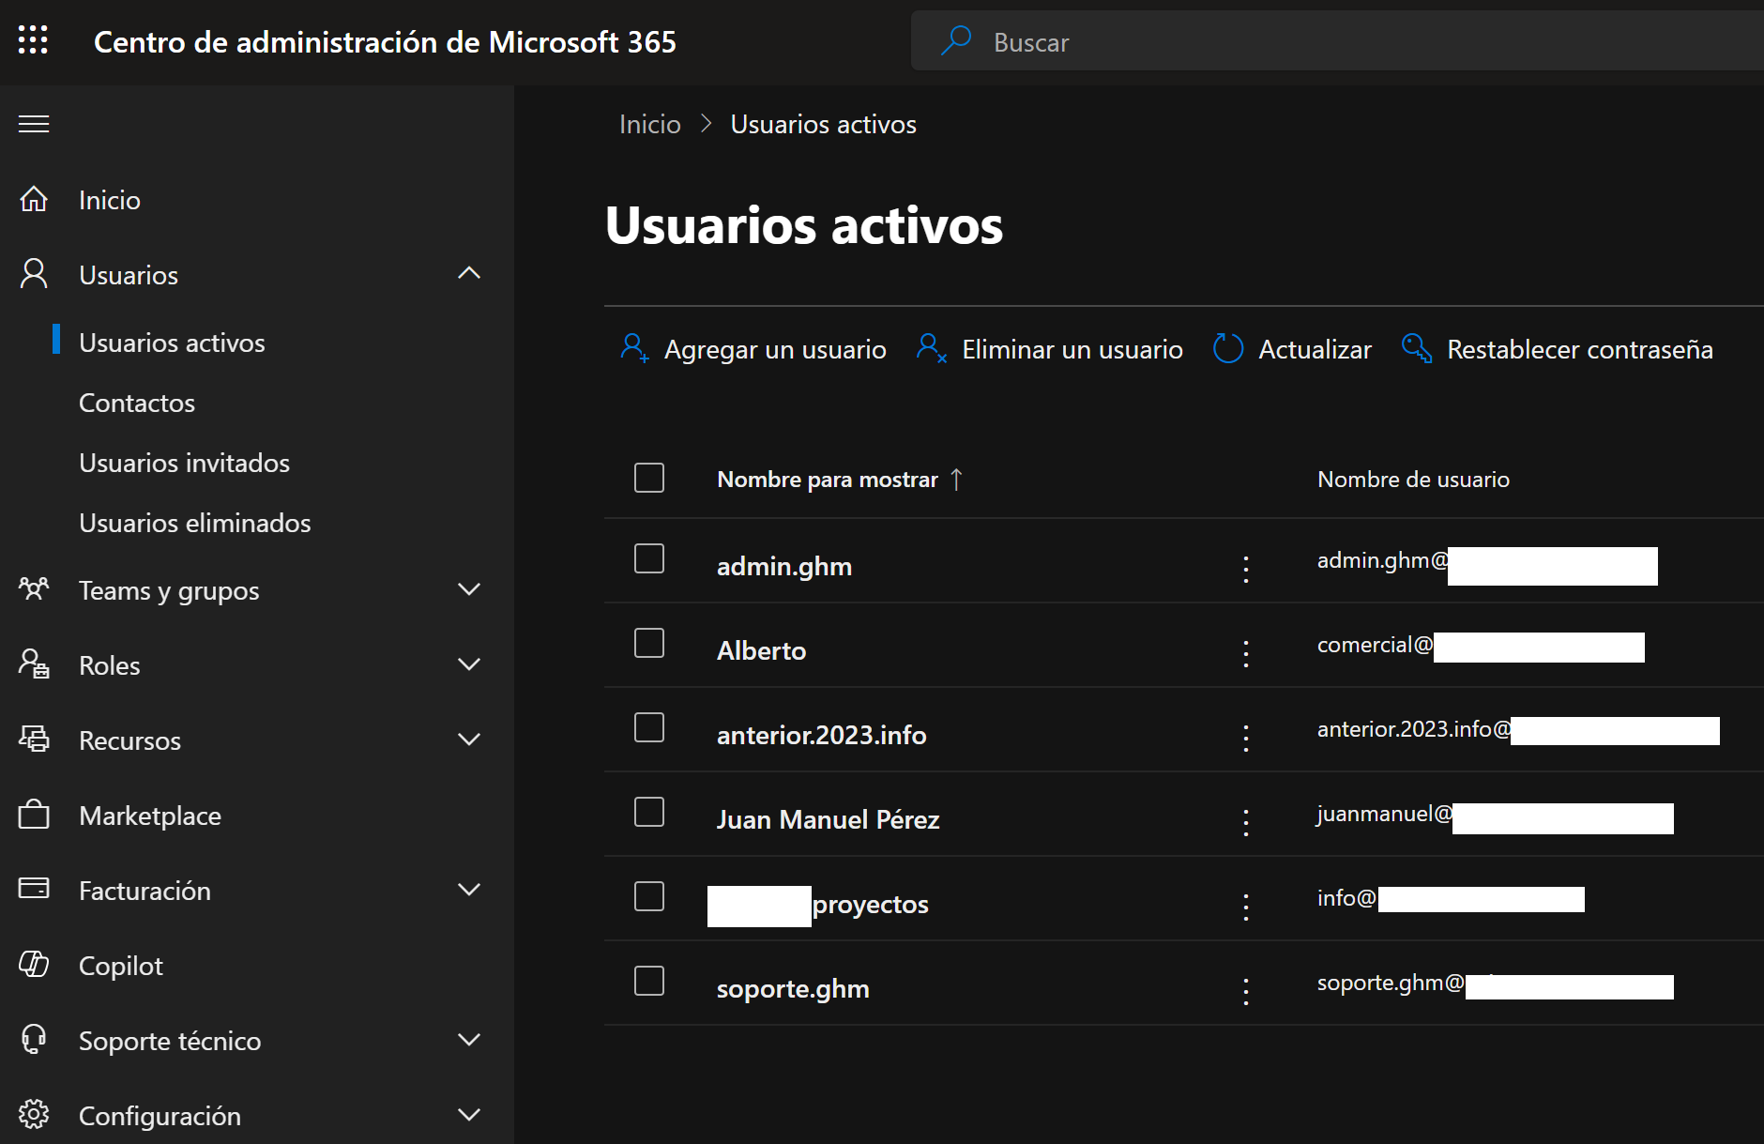Screen dimensions: 1764x1144
Task: Click the Inicio breadcrumb link
Action: (649, 124)
